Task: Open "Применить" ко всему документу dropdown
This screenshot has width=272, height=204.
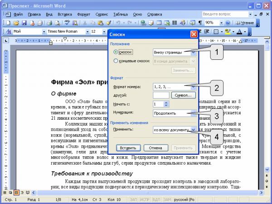Action: point(194,130)
